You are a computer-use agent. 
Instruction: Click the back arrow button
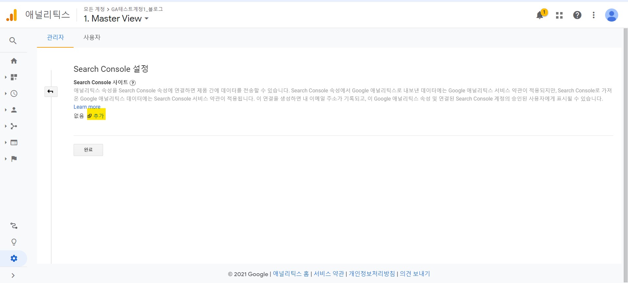click(51, 91)
